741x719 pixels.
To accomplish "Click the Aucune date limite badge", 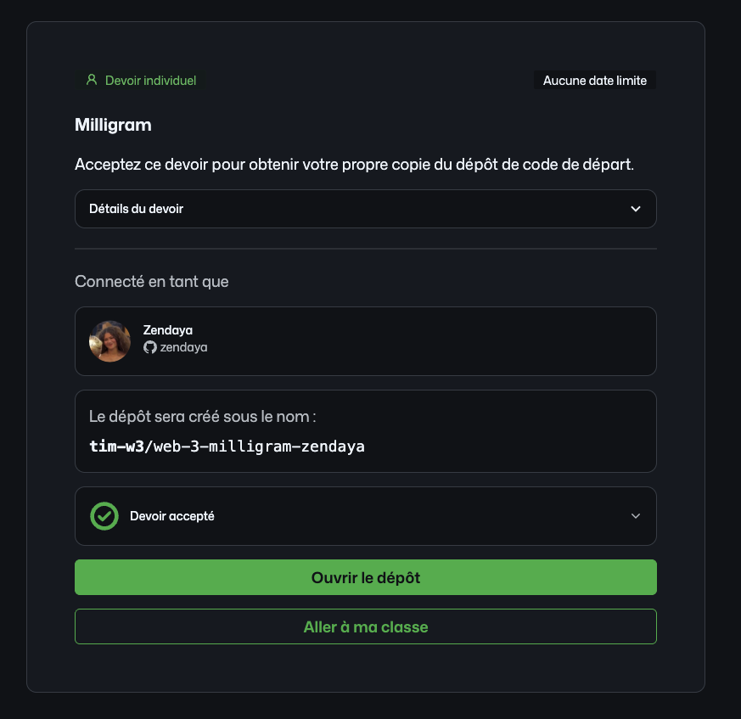I will coord(594,81).
